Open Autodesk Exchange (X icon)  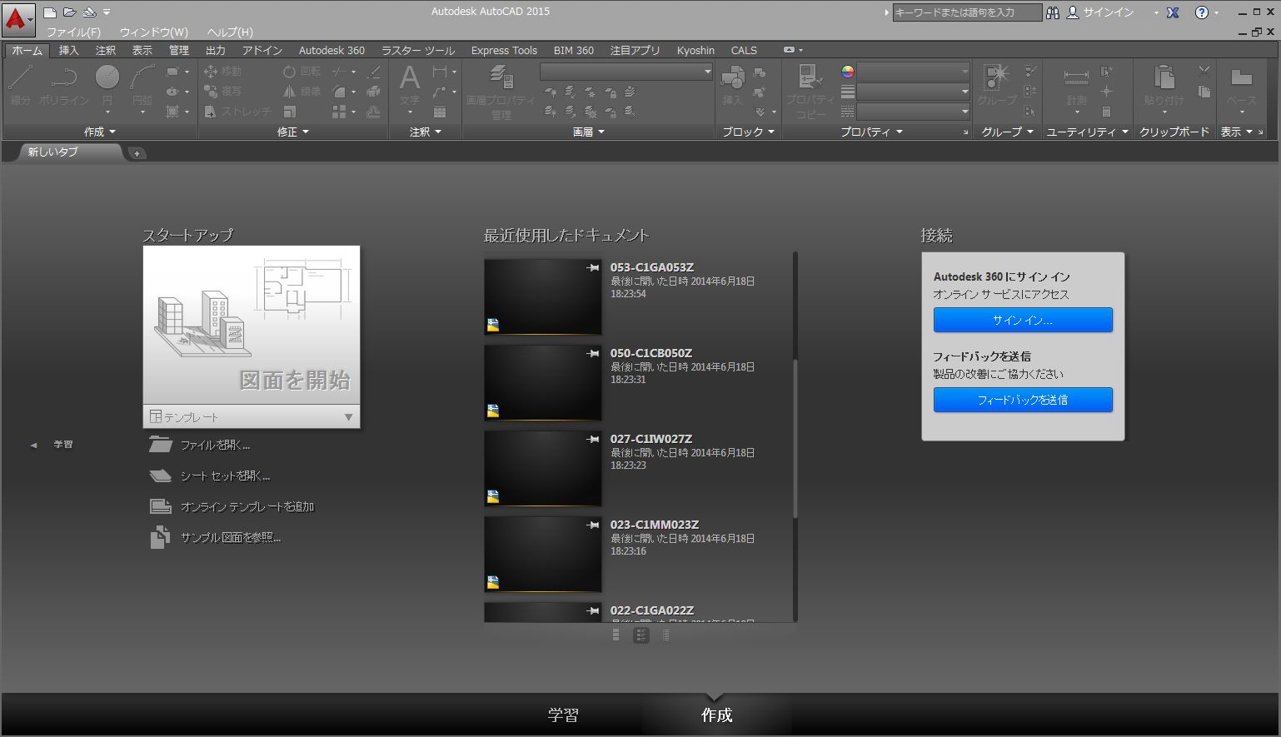pyautogui.click(x=1173, y=12)
